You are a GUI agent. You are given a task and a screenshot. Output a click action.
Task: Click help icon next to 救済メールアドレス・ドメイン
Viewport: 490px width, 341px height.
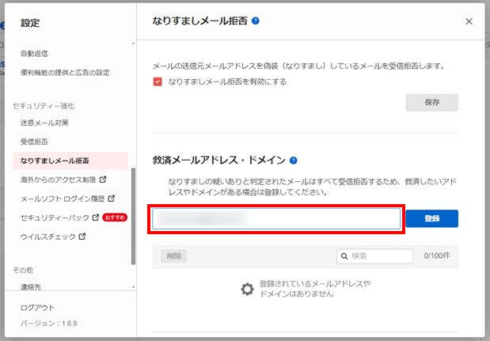(294, 160)
